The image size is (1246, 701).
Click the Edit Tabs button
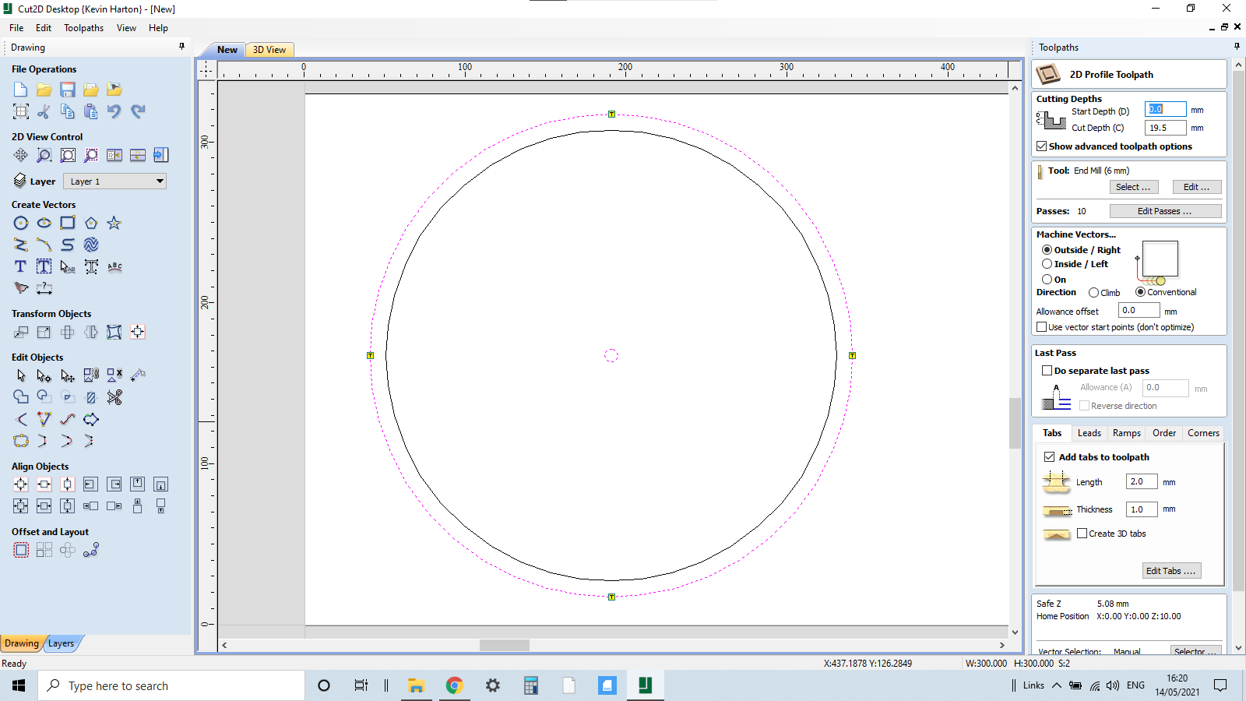[1171, 570]
